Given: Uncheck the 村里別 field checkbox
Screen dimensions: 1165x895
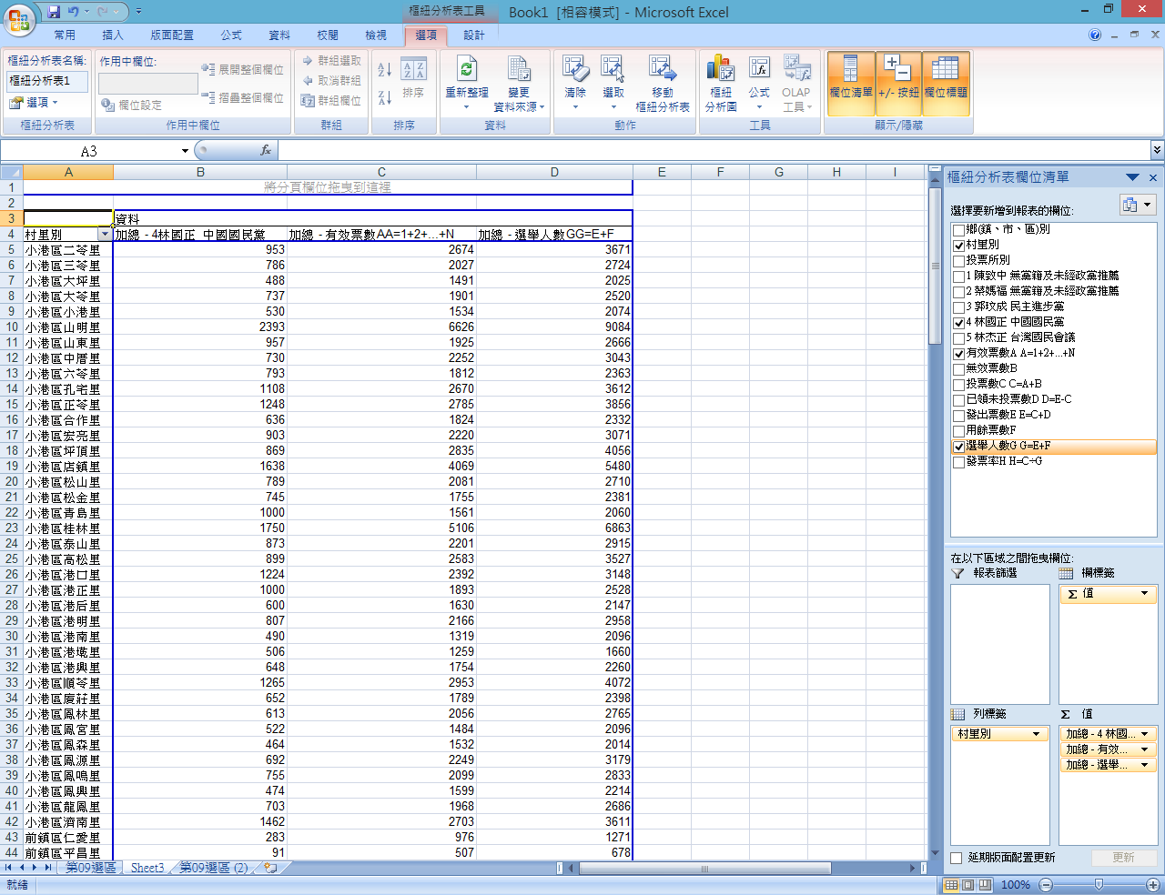Looking at the screenshot, I should (958, 246).
